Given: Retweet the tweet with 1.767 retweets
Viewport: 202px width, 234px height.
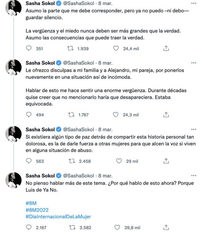Looking at the screenshot, I should pos(71,115).
